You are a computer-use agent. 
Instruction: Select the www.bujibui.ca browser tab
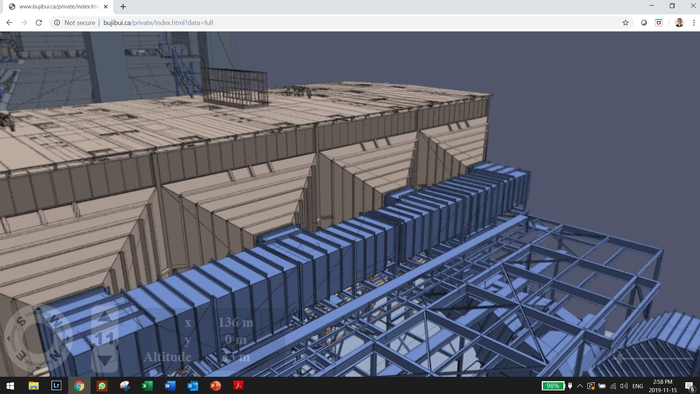(x=59, y=7)
